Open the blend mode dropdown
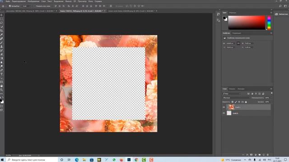This screenshot has width=289, height=162. (x=237, y=98)
